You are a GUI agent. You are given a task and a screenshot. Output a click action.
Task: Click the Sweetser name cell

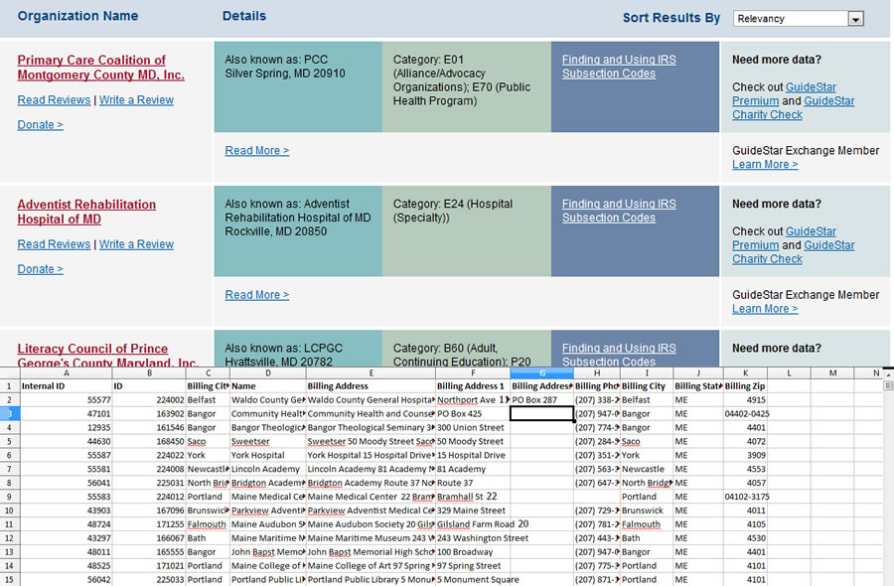pyautogui.click(x=268, y=441)
